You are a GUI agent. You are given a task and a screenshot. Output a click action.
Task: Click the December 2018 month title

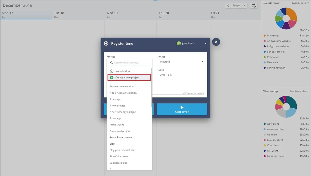pos(17,5)
